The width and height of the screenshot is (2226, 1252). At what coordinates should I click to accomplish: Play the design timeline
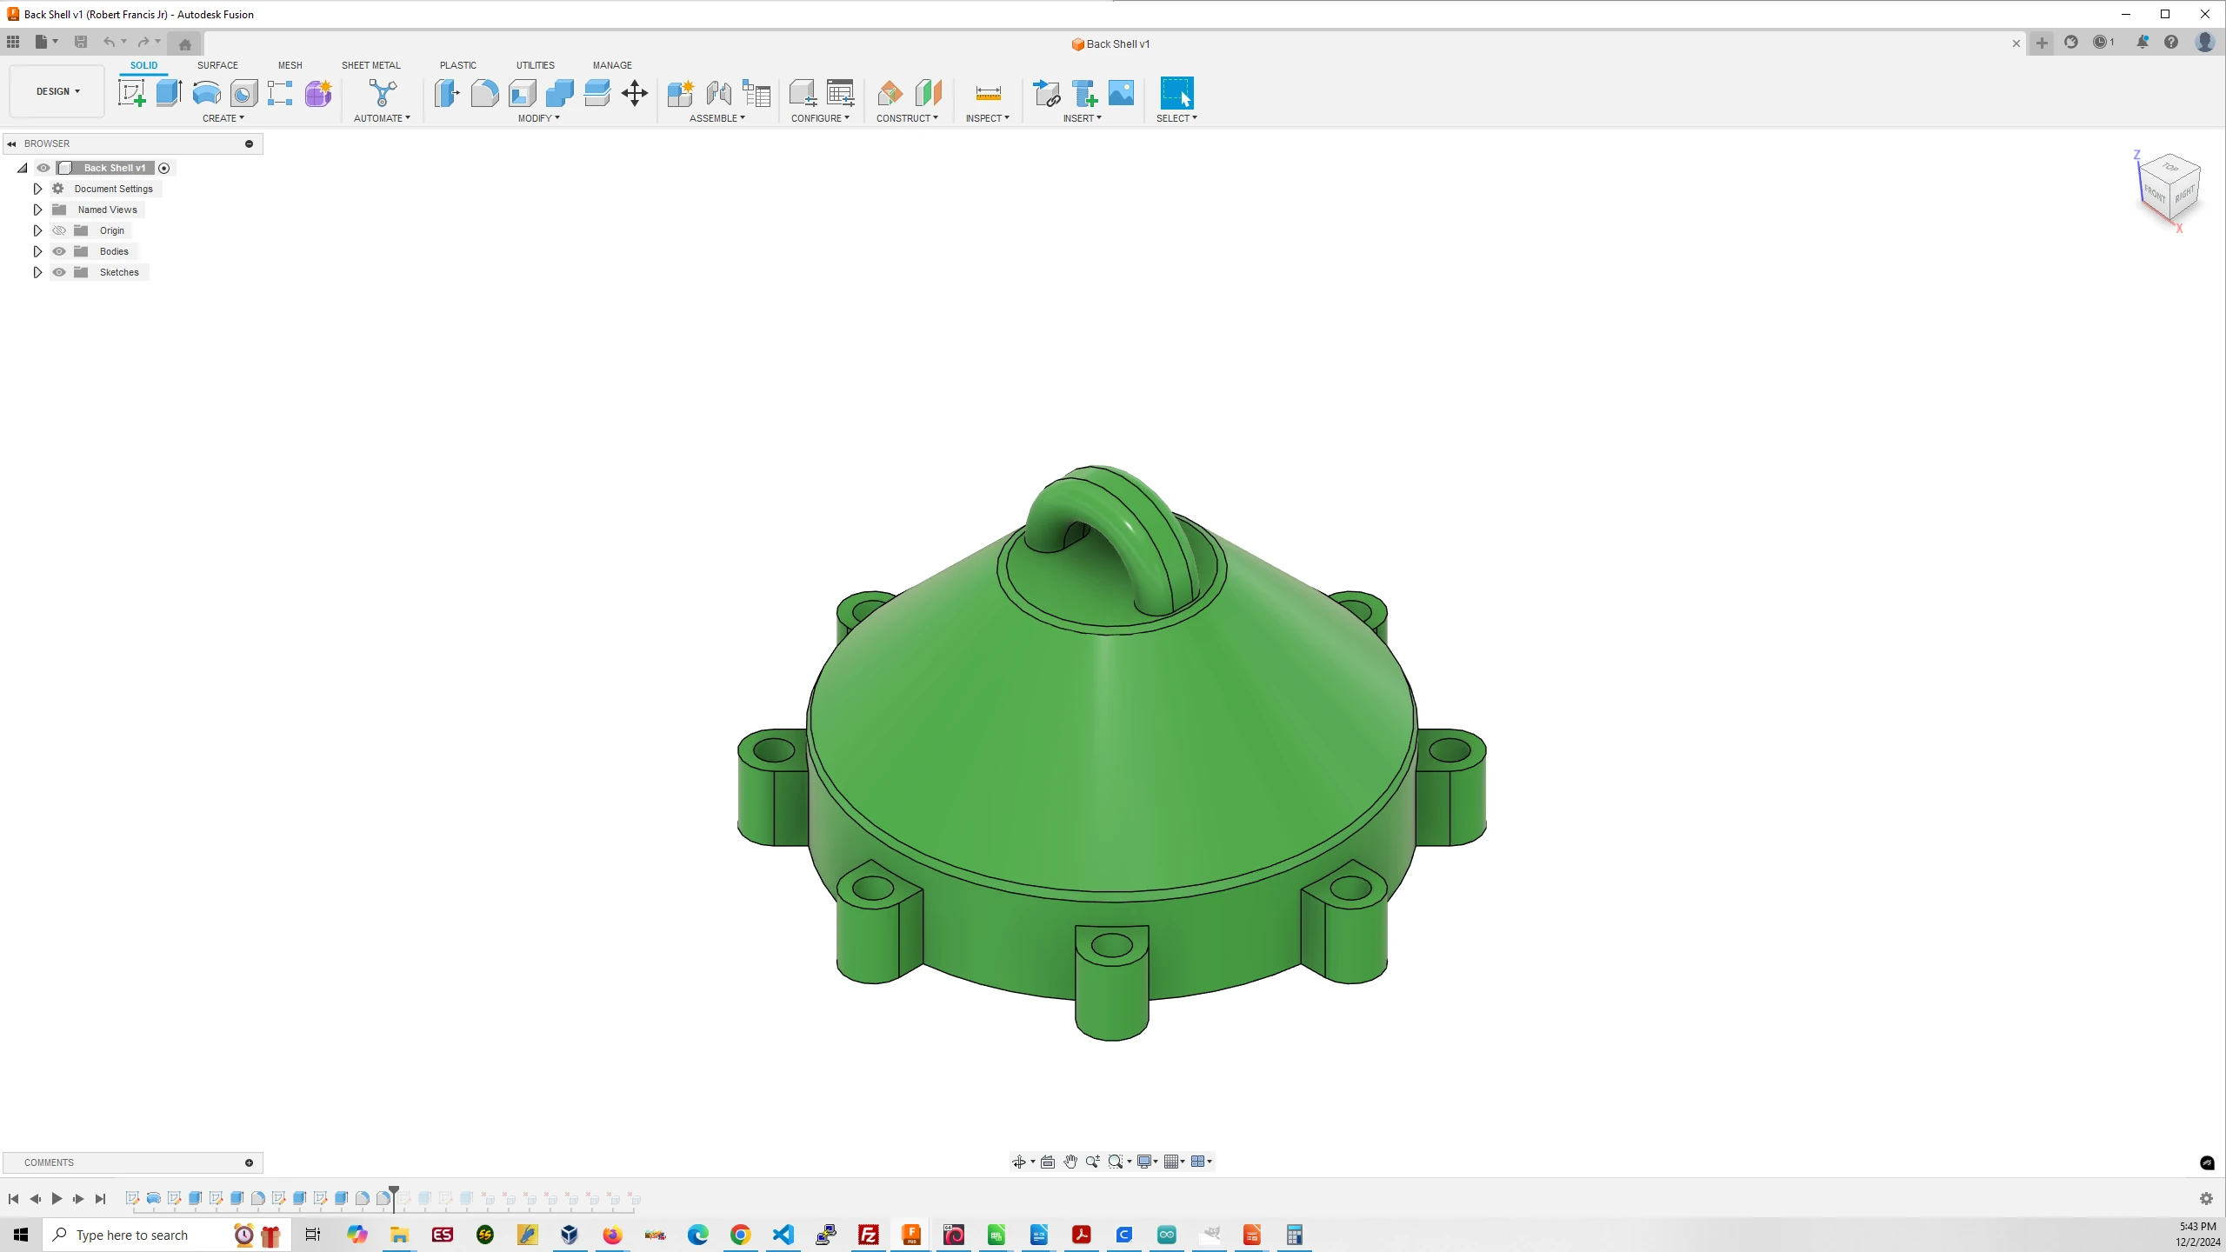57,1199
